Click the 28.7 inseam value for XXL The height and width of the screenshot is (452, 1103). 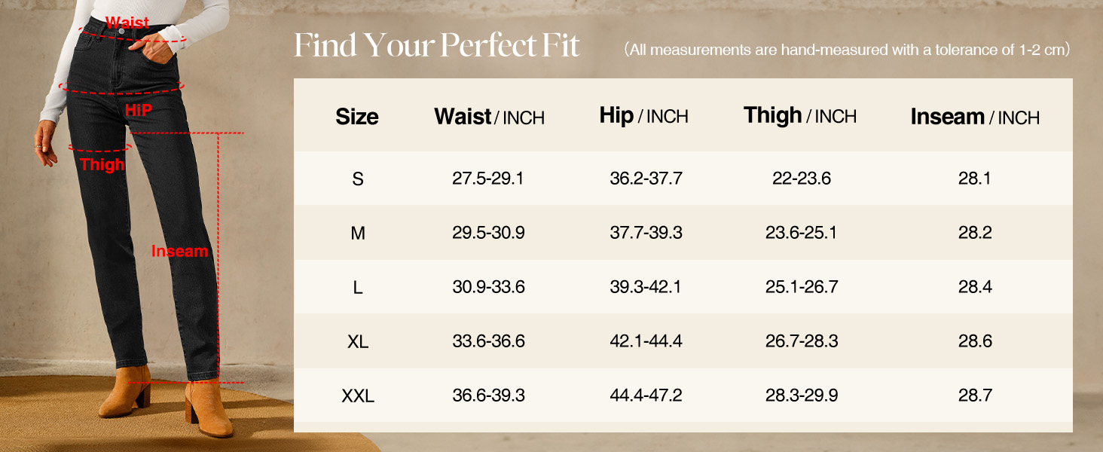click(975, 395)
